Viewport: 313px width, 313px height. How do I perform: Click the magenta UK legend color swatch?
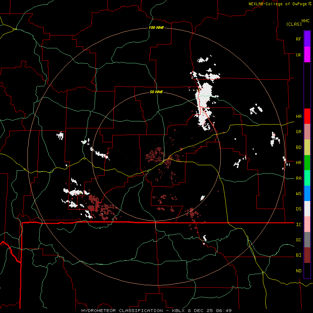(307, 55)
